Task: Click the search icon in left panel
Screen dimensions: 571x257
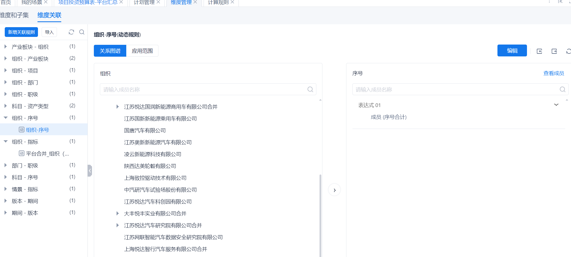Action: (x=82, y=32)
